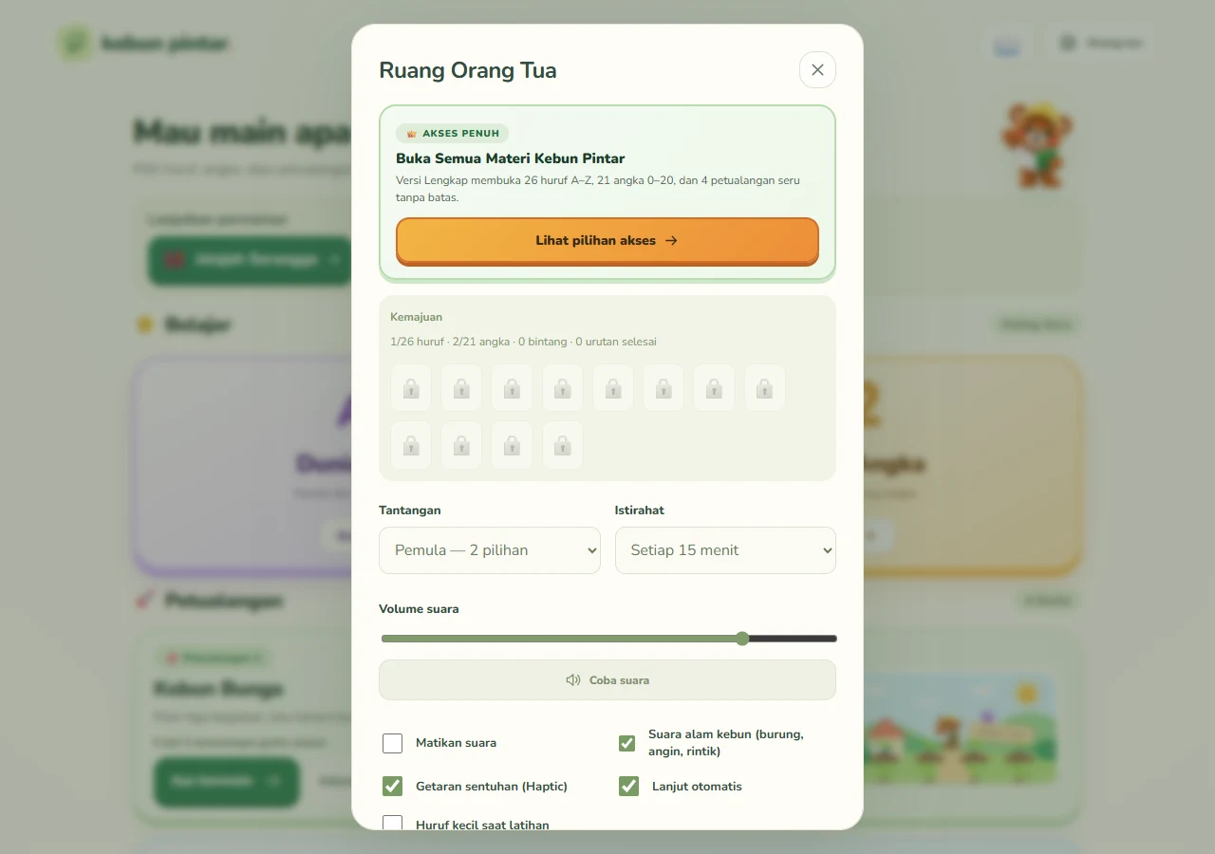Click the 1/26 huruf progress summary text
1215x854 pixels.
pos(523,342)
